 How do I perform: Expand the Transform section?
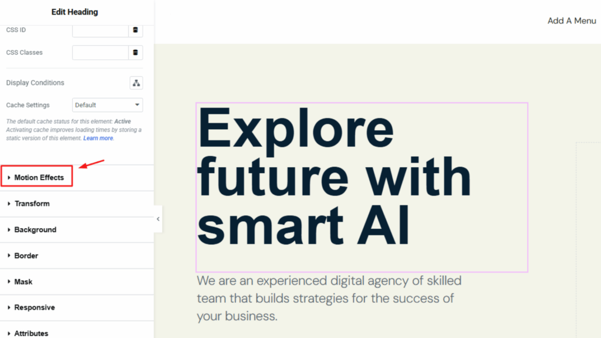pyautogui.click(x=32, y=204)
